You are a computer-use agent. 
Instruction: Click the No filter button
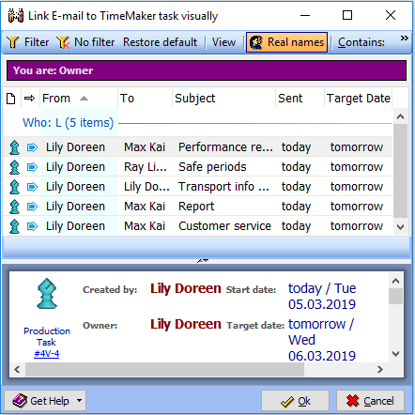tap(85, 42)
